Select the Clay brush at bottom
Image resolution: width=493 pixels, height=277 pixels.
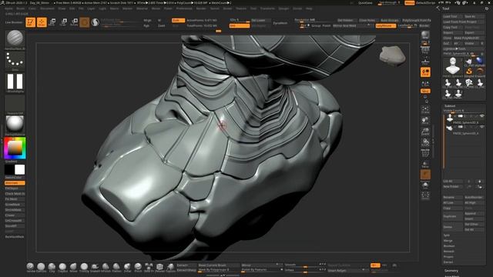click(52, 267)
